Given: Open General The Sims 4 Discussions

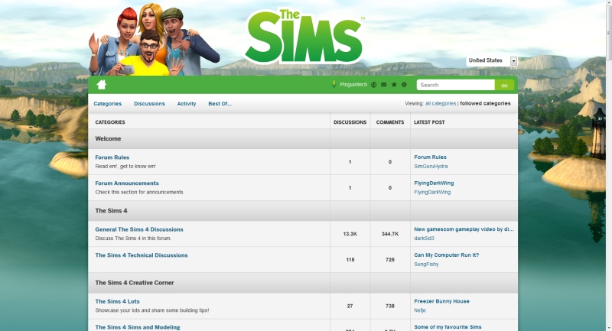Looking at the screenshot, I should pyautogui.click(x=139, y=229).
